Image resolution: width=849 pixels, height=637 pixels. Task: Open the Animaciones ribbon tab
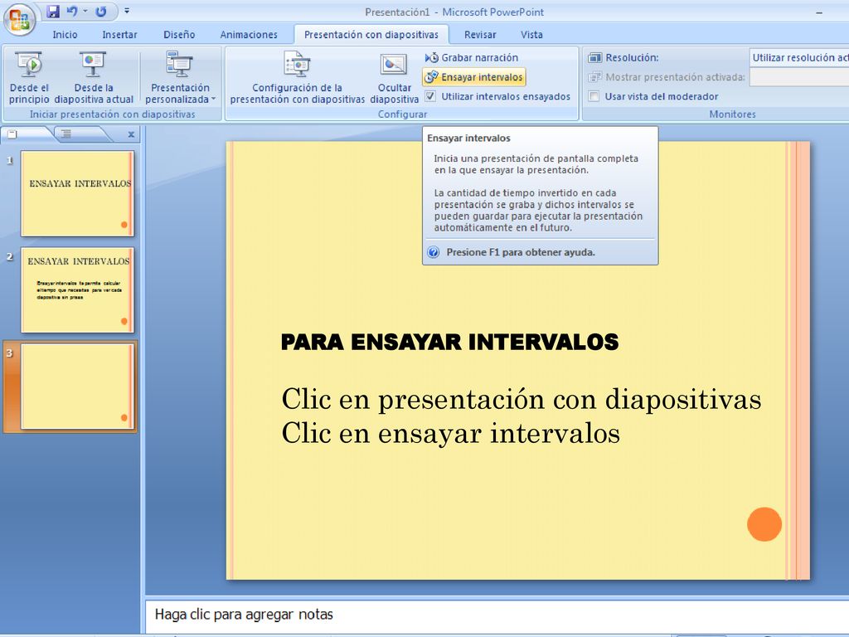pos(249,35)
